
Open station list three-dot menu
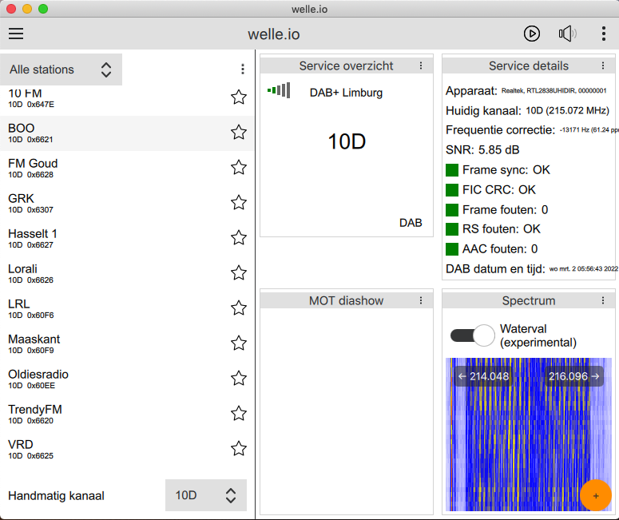242,69
